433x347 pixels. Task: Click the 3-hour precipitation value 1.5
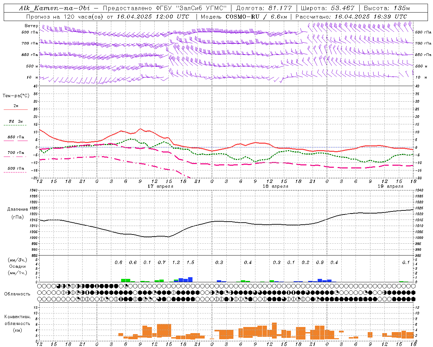coord(190,262)
